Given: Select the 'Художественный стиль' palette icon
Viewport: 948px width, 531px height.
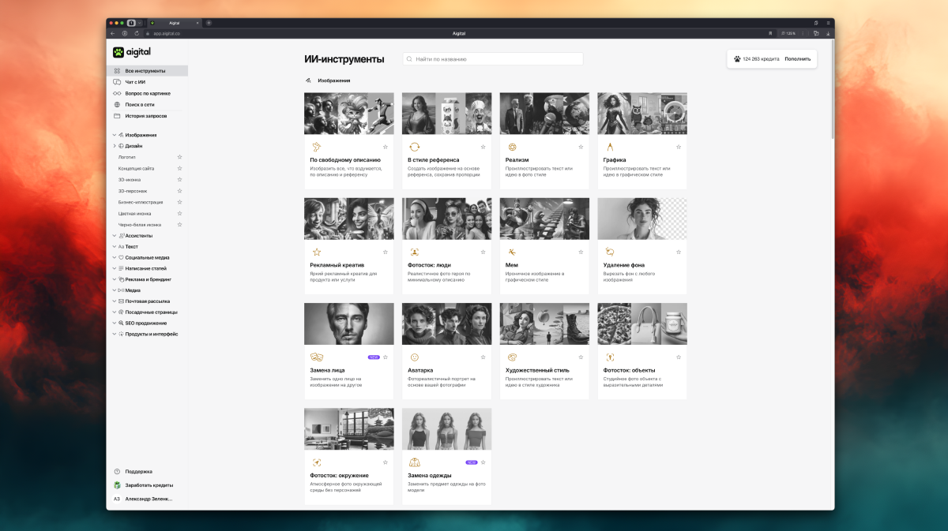Looking at the screenshot, I should (512, 357).
